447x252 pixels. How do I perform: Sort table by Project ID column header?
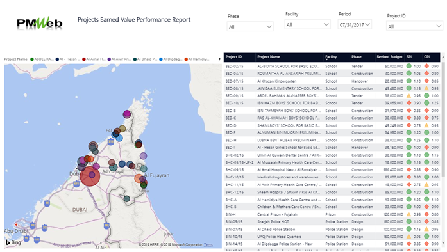point(233,56)
